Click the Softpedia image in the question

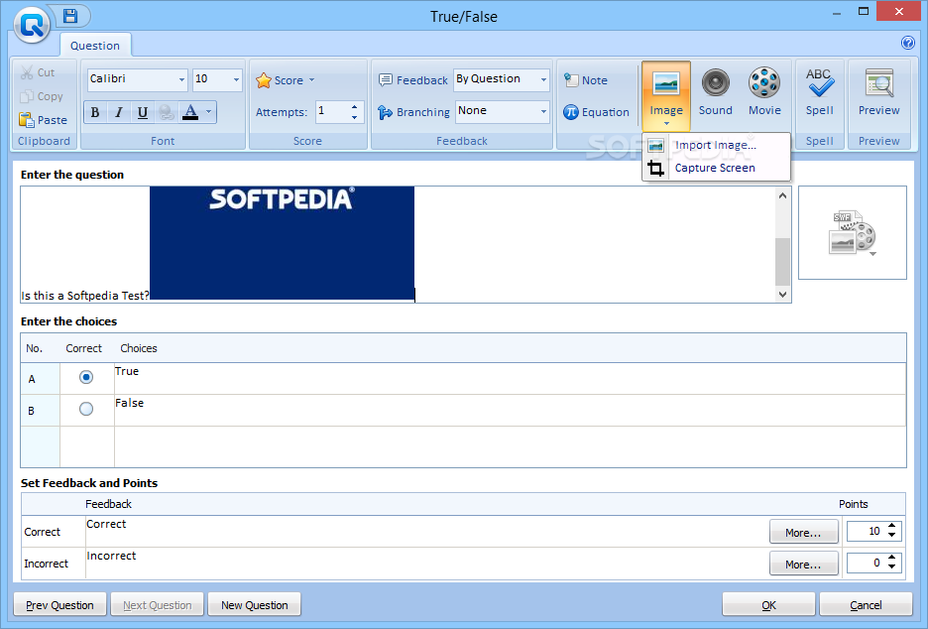coord(282,243)
